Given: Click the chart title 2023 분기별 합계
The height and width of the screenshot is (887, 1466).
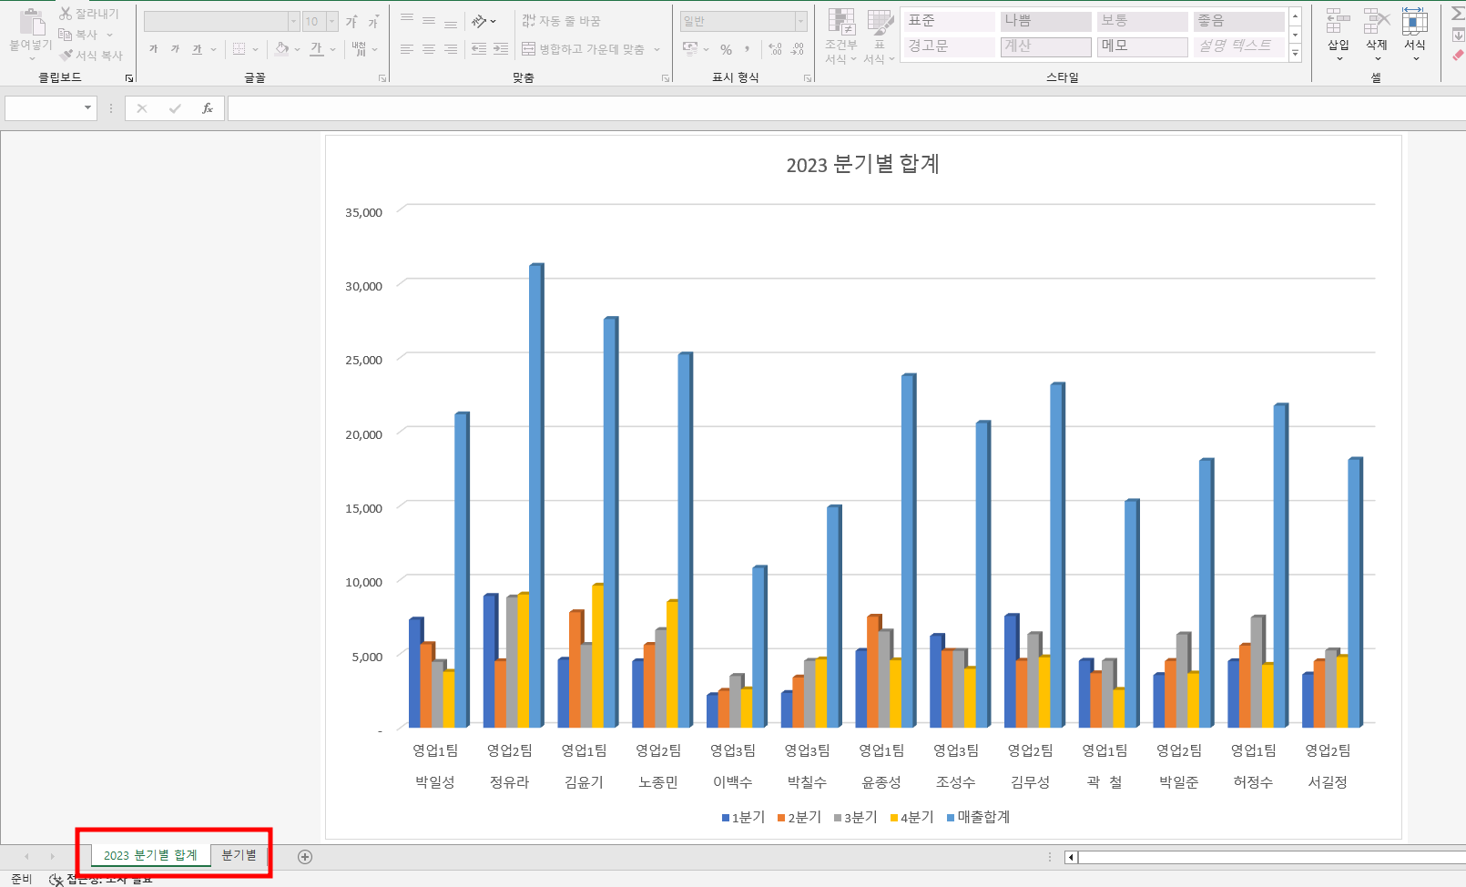Looking at the screenshot, I should pos(862,164).
